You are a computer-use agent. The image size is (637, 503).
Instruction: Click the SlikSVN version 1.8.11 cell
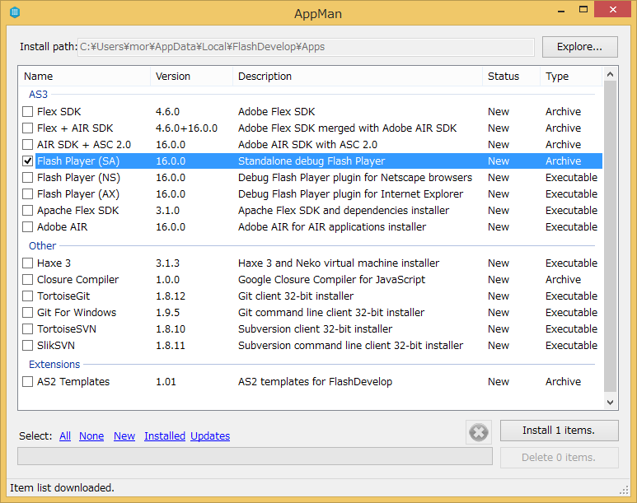point(171,346)
